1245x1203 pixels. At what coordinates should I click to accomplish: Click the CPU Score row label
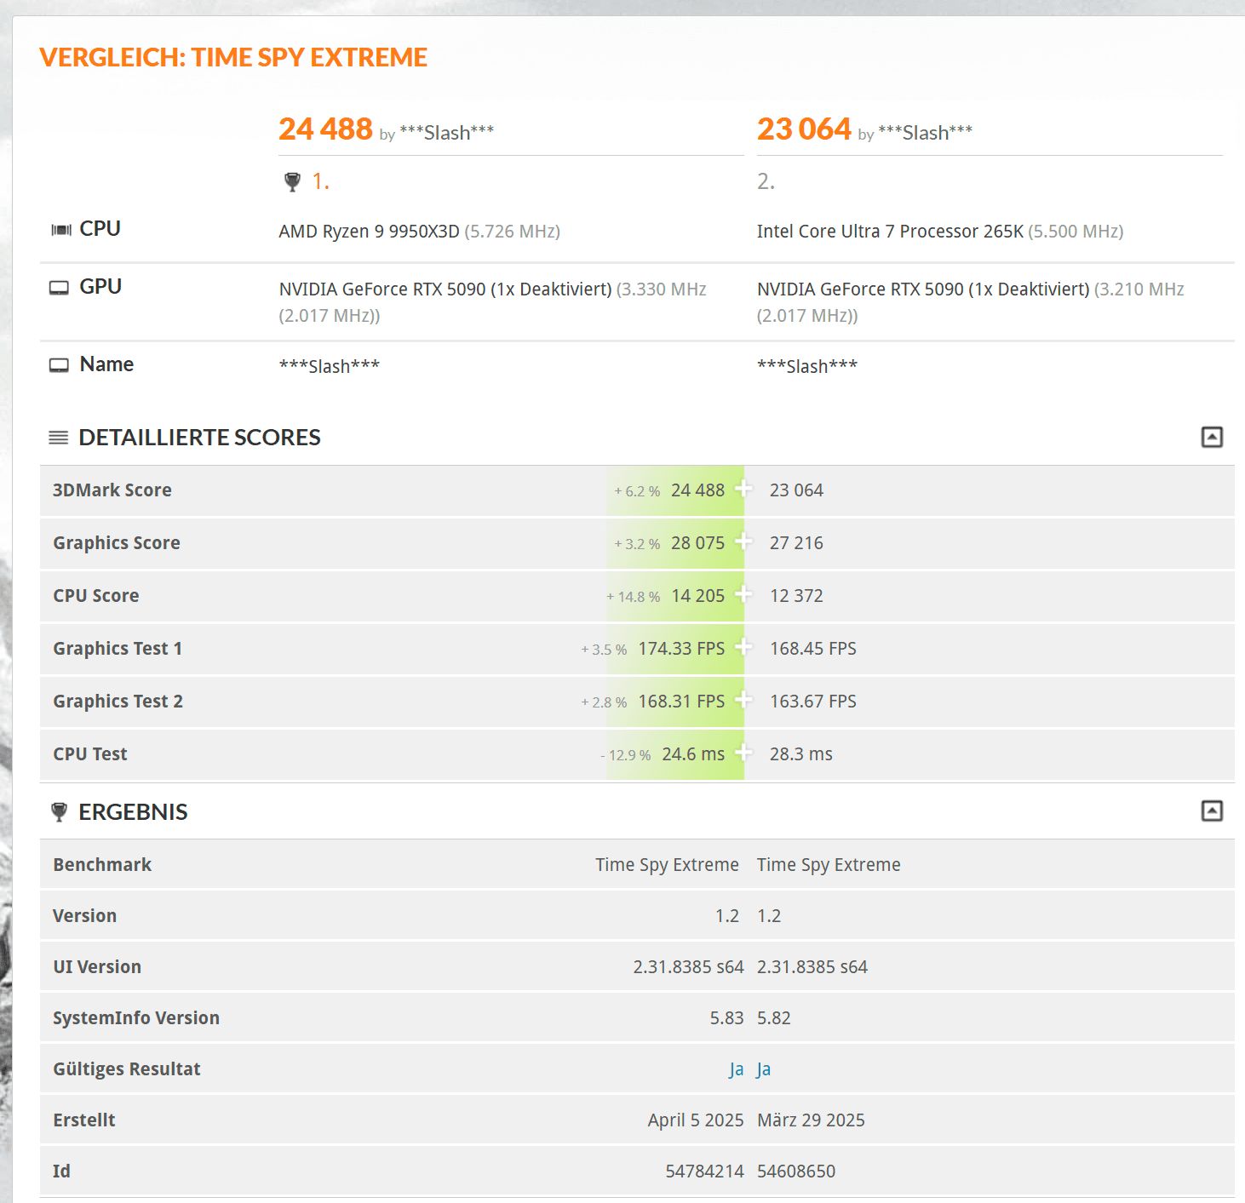click(96, 596)
